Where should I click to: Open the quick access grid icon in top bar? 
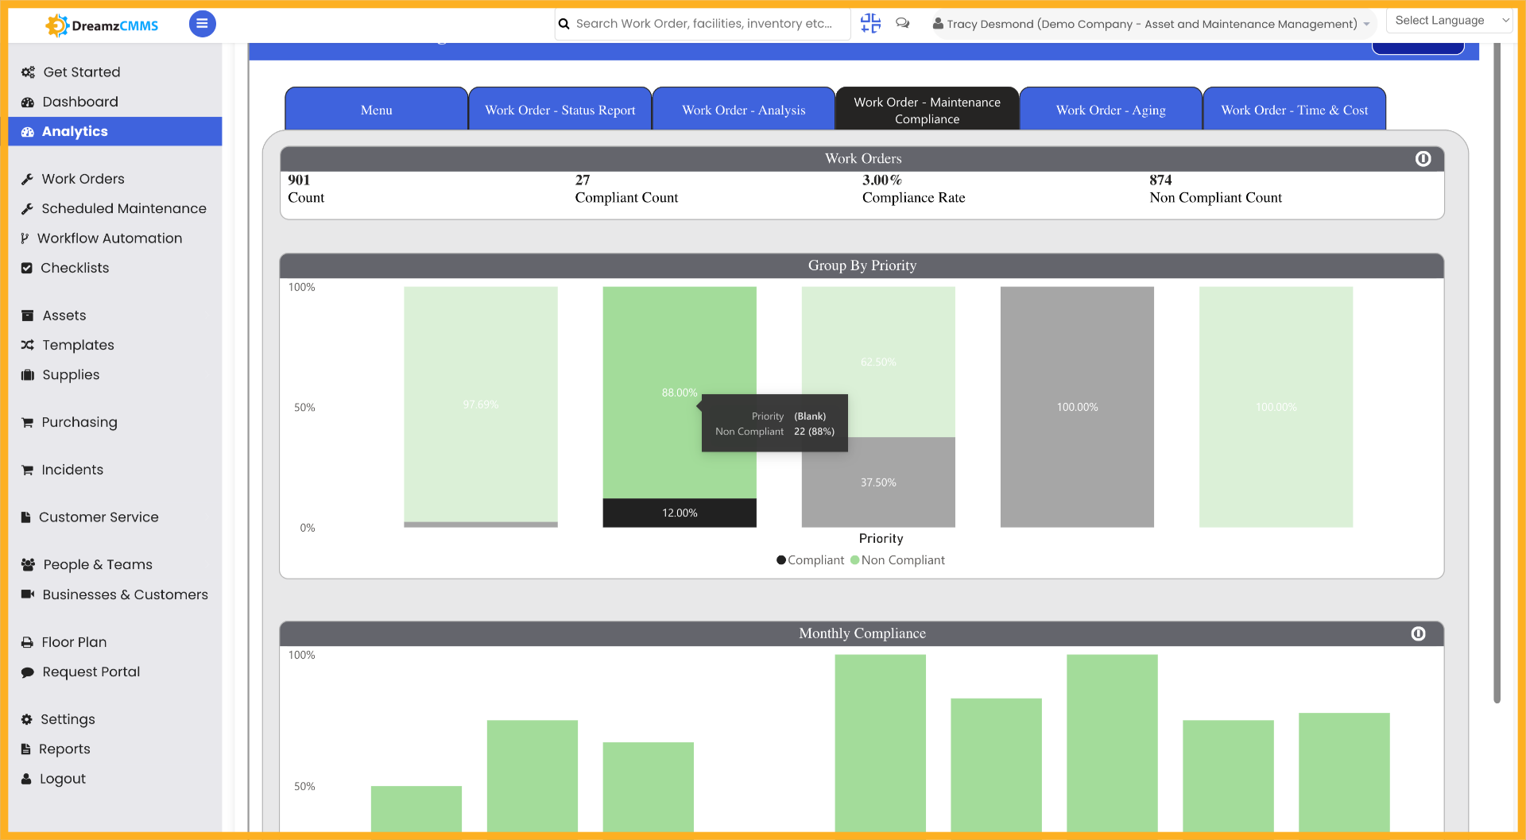870,24
